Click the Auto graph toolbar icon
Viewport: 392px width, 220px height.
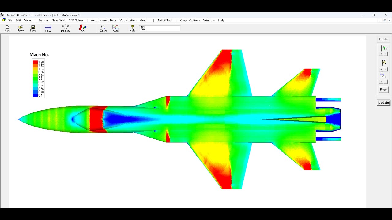point(115,28)
